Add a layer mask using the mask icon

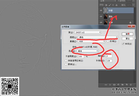point(114,85)
